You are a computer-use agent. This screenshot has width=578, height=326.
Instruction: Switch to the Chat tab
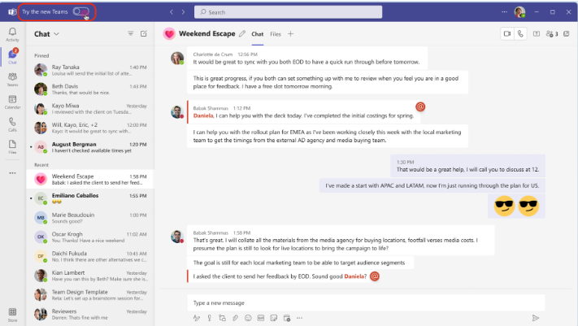point(258,34)
